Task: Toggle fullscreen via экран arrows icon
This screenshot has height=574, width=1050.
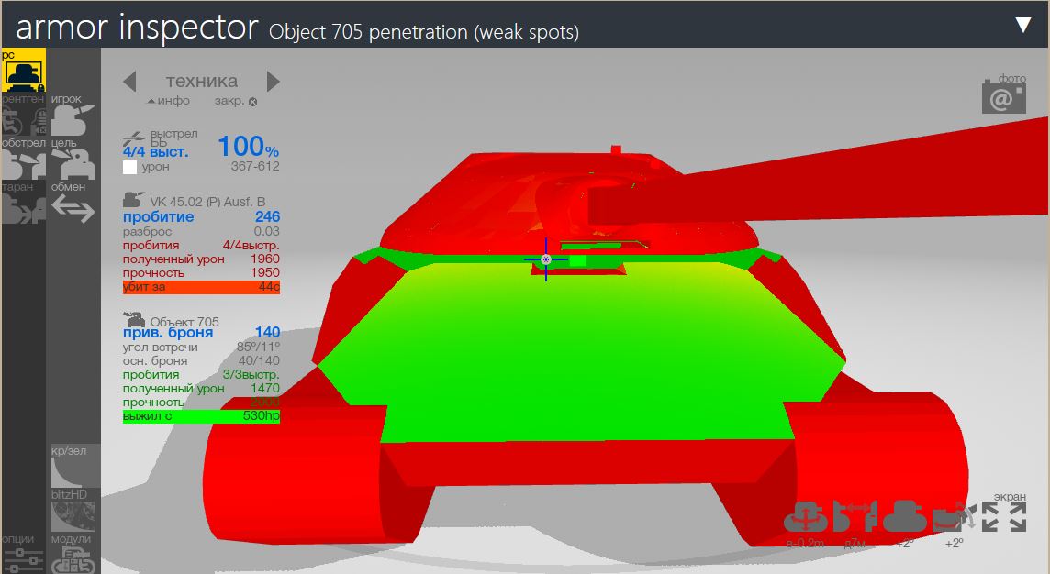Action: coord(1004,516)
